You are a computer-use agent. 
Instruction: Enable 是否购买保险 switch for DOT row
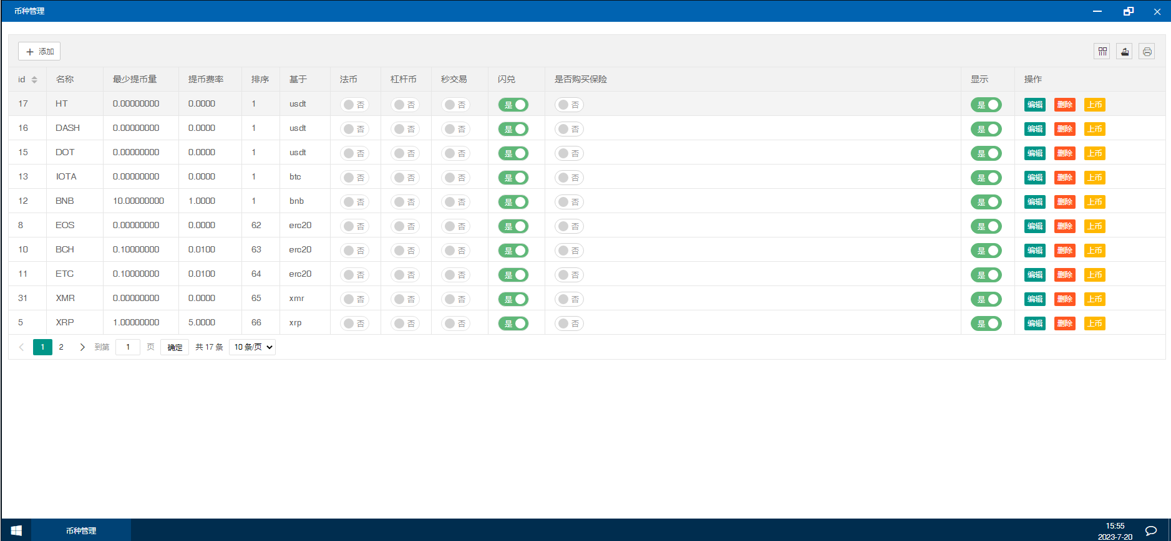pos(569,153)
